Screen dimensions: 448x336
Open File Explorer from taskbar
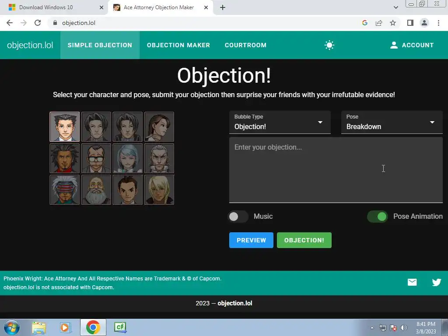click(39, 328)
